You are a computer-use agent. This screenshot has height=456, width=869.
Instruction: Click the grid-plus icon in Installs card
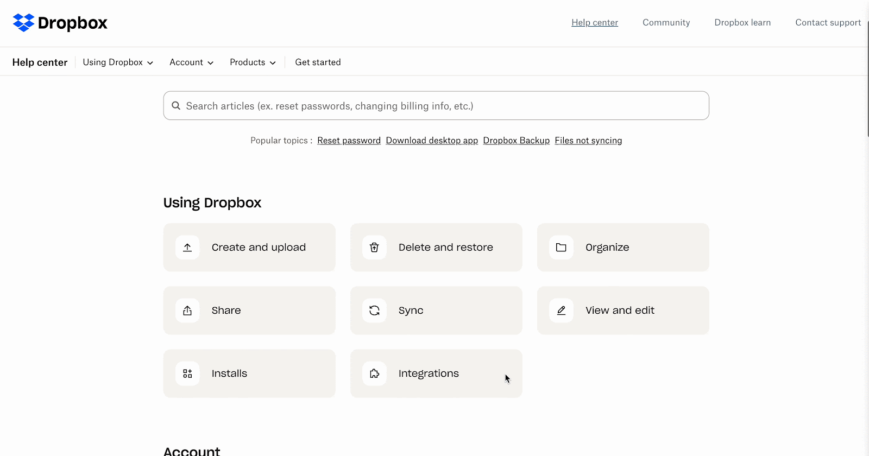tap(187, 373)
